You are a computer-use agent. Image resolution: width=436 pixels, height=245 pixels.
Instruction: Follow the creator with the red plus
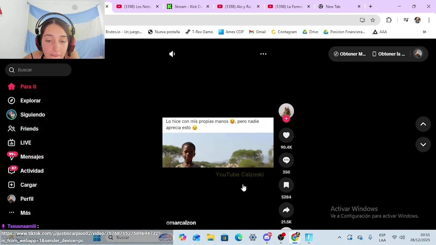click(x=286, y=119)
